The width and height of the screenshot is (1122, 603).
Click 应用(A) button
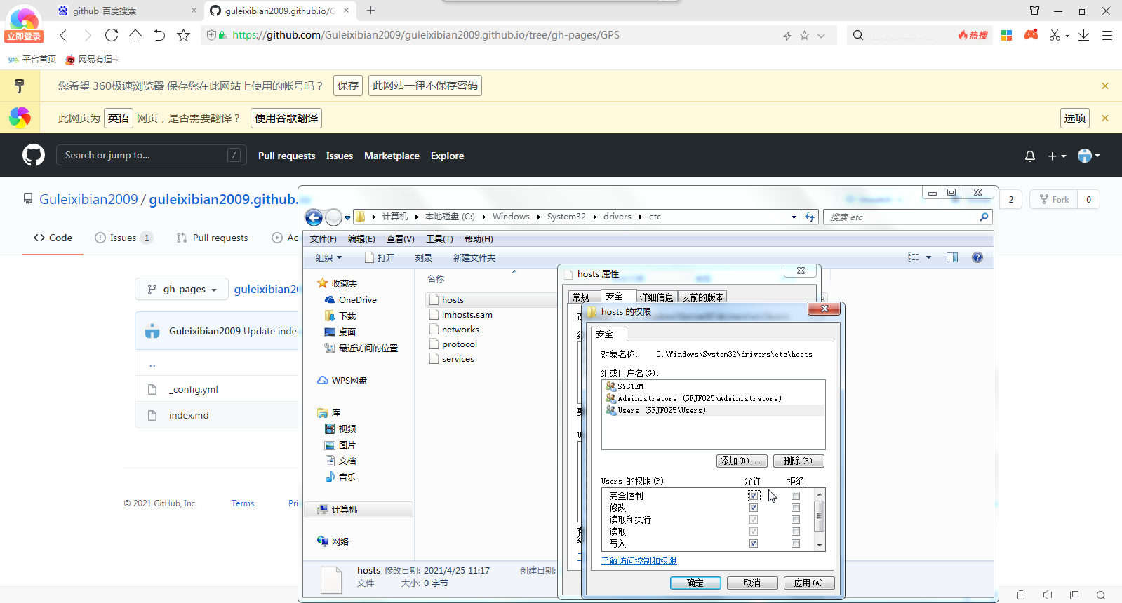coord(808,583)
